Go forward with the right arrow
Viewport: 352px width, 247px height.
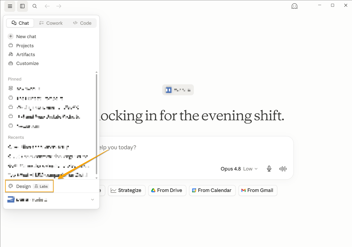pyautogui.click(x=59, y=6)
